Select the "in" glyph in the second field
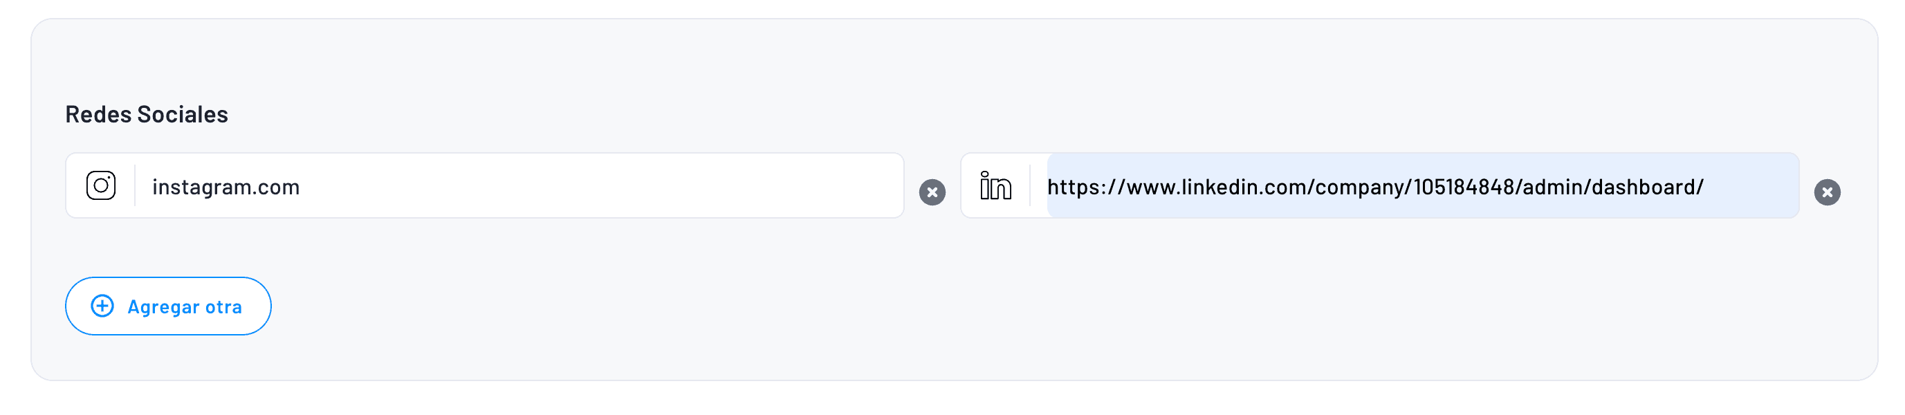The image size is (1905, 415). 995,185
